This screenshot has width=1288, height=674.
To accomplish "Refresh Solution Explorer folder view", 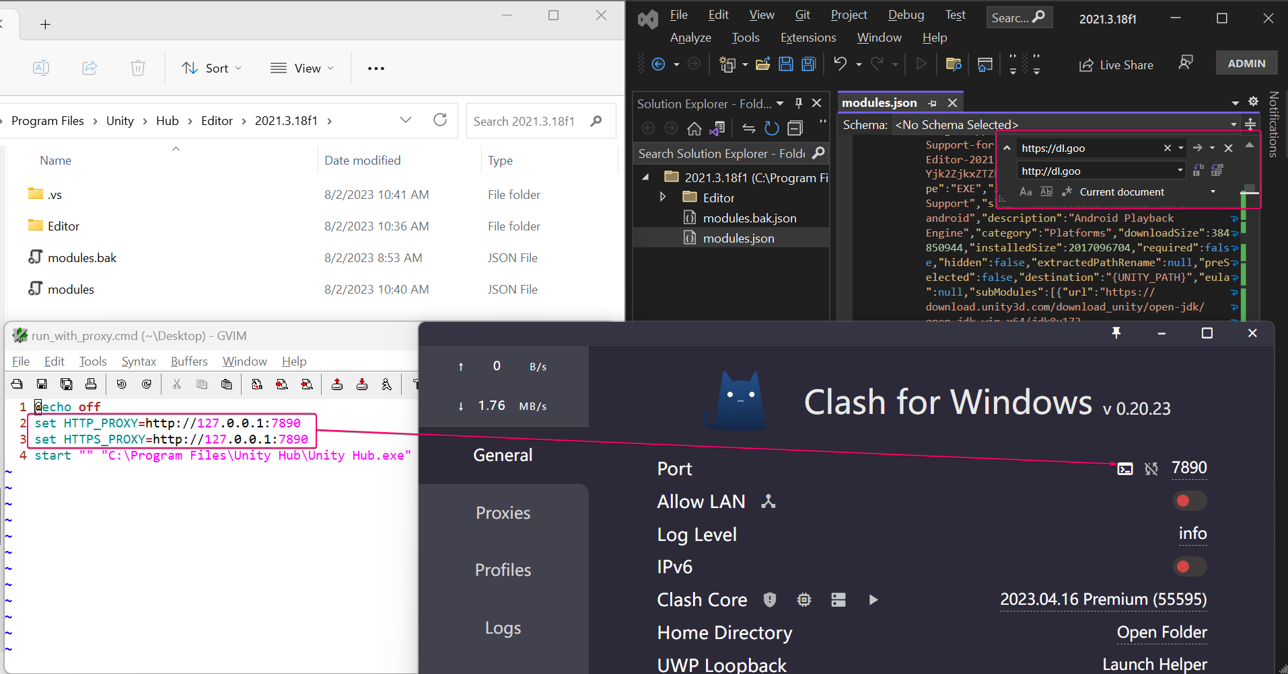I will (772, 128).
